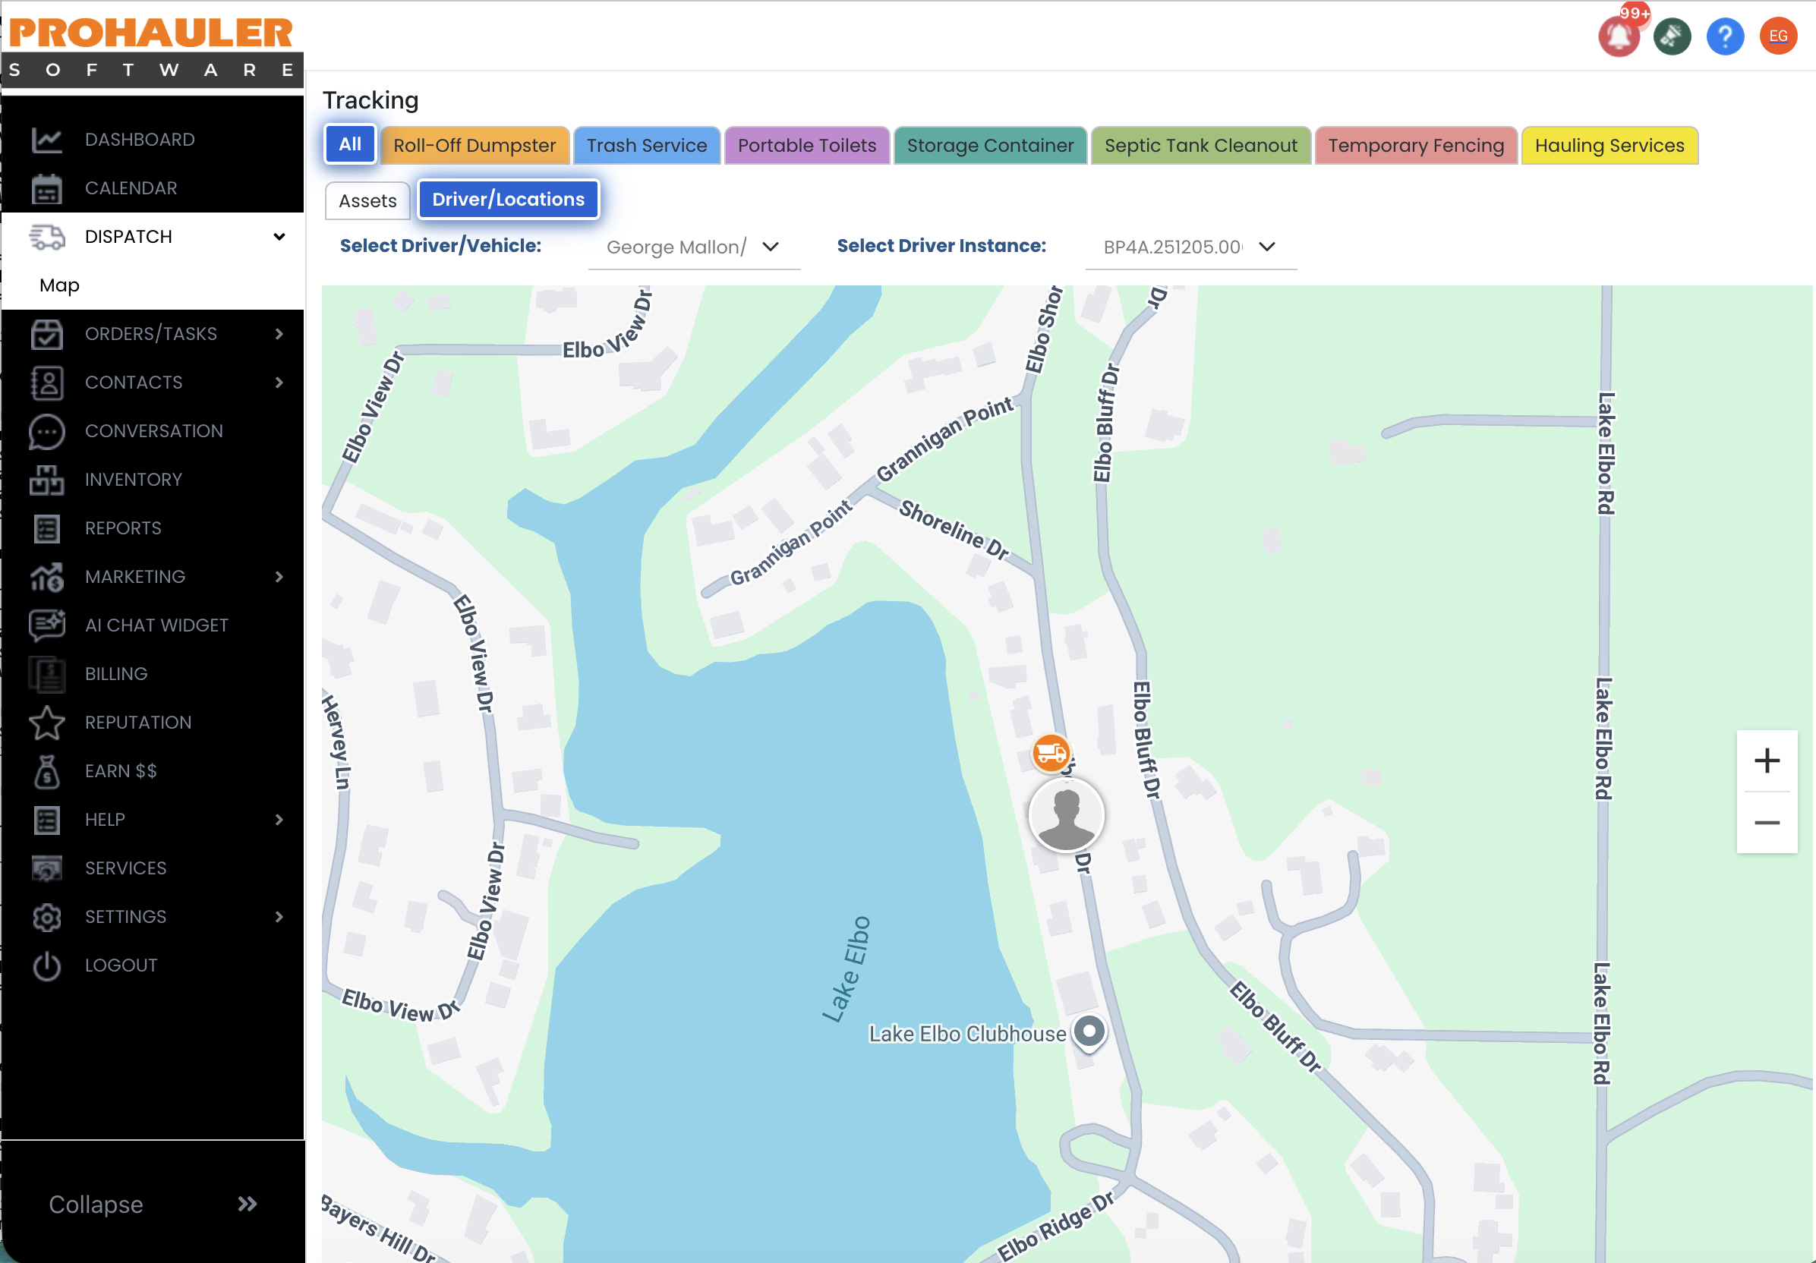Screen dimensions: 1816x1263
Task: Select the Driver/Locations view
Action: 509,200
